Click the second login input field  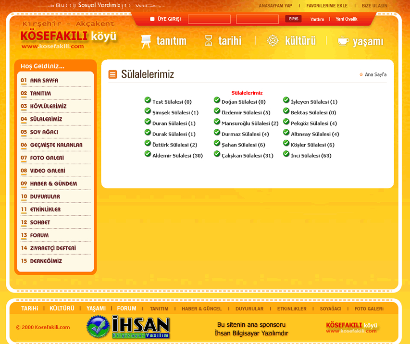(x=257, y=19)
